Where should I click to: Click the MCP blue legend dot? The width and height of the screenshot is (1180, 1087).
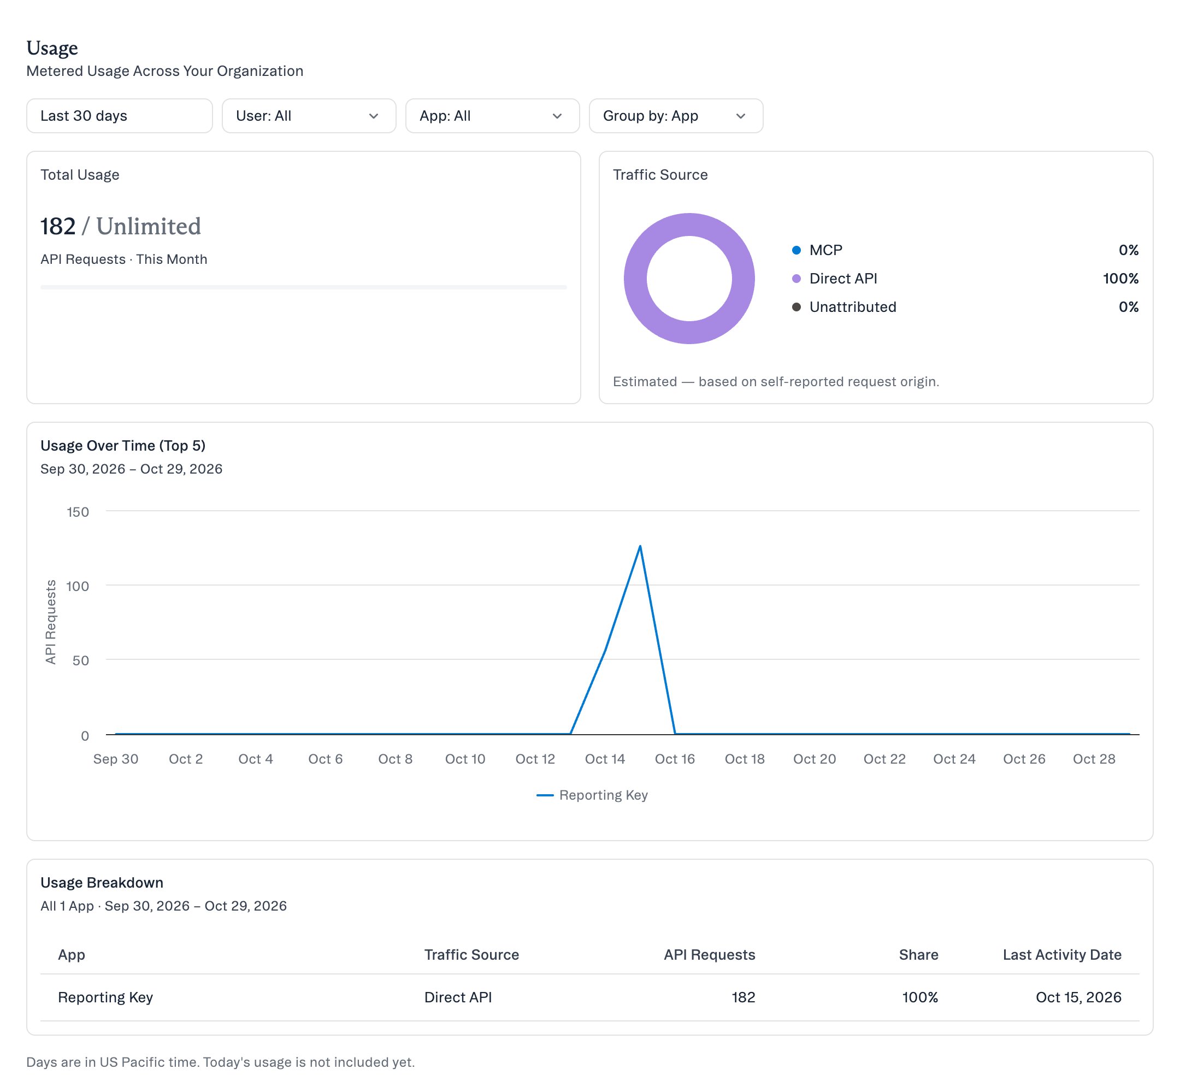coord(796,250)
